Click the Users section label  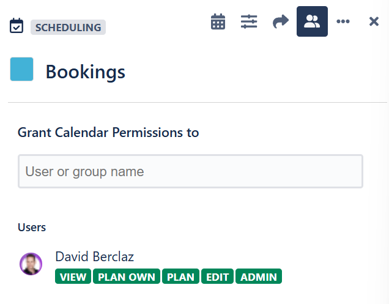pos(32,228)
